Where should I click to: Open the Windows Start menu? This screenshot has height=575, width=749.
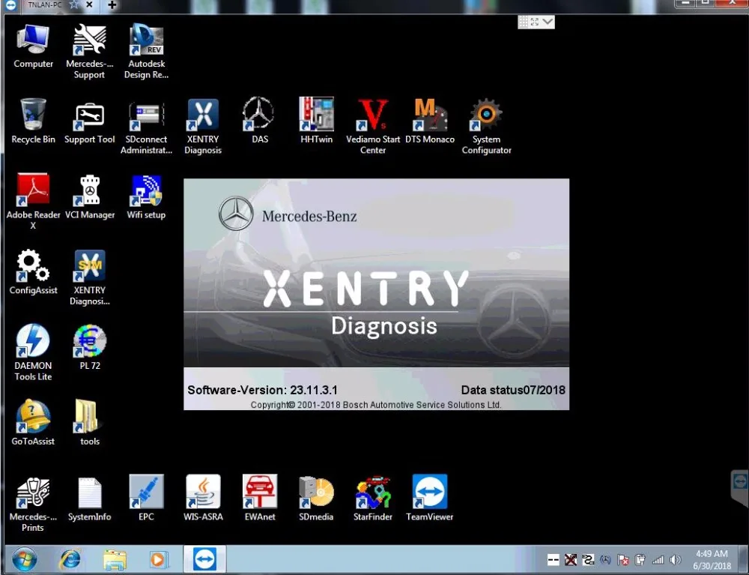[25, 560]
